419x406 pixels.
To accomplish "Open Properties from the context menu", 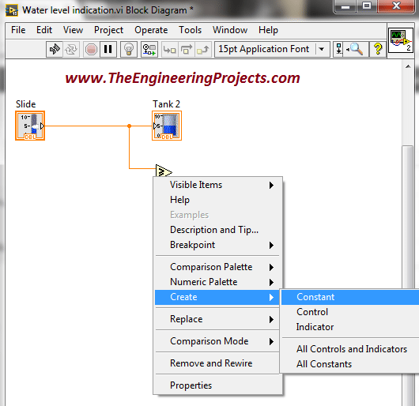I will pos(217,385).
